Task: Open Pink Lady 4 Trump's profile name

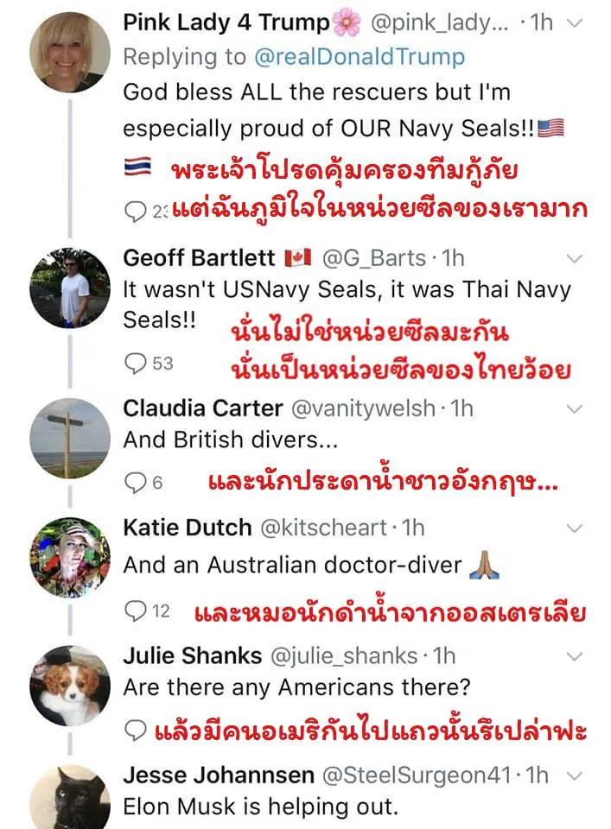Action: tap(227, 22)
